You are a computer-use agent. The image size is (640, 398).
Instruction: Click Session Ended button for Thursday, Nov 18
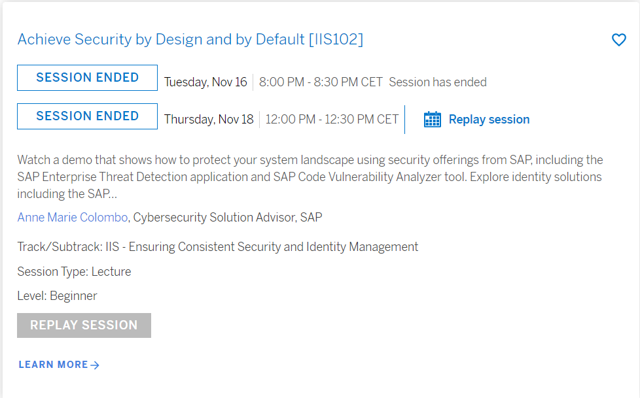pos(87,116)
